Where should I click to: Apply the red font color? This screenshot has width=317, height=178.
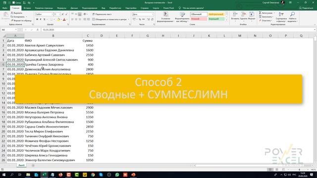64,19
